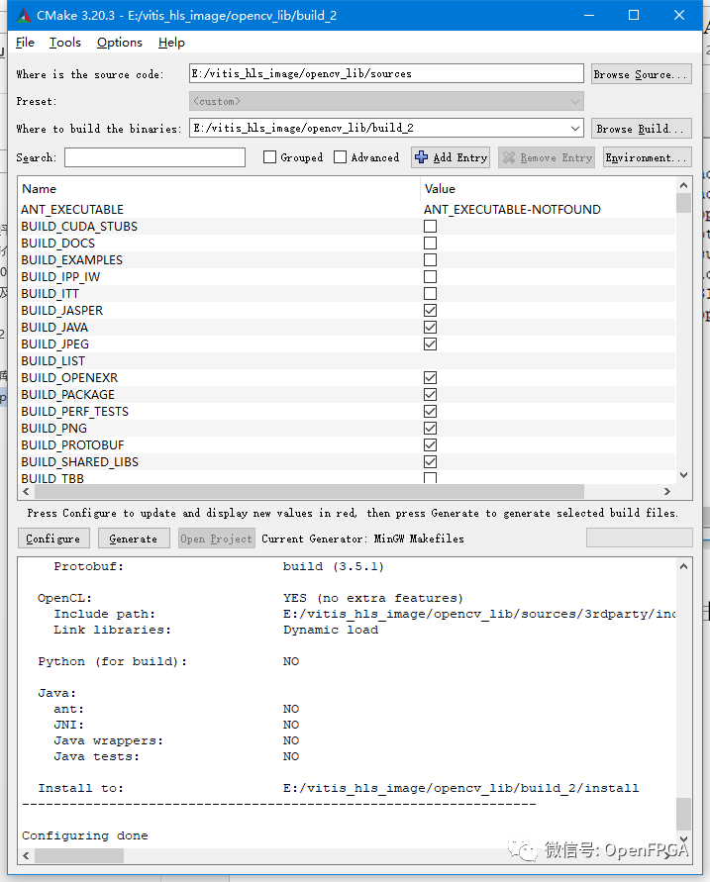Image resolution: width=710 pixels, height=882 pixels.
Task: Enable the Advanced checkbox
Action: click(x=340, y=157)
